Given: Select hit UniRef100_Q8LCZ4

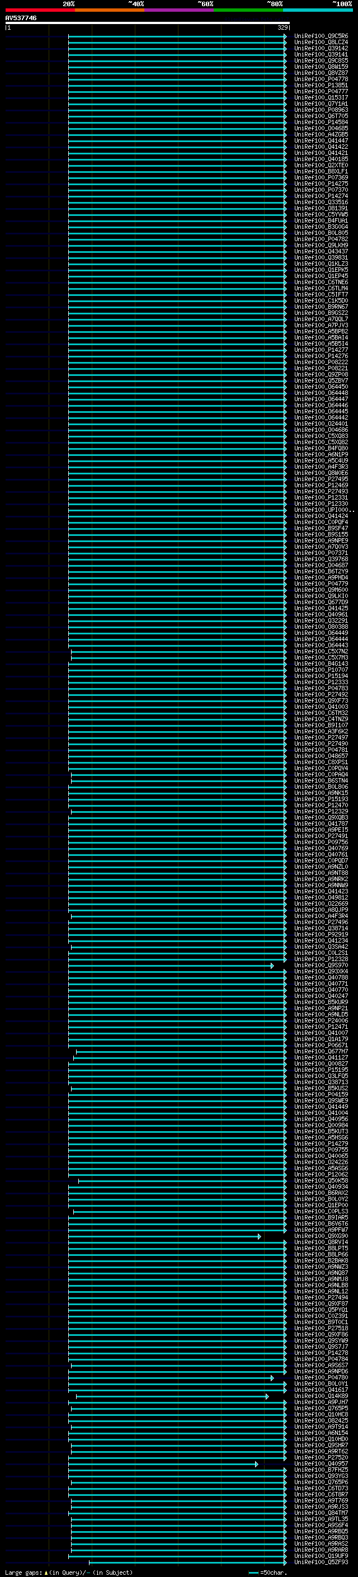Looking at the screenshot, I should 321,43.
